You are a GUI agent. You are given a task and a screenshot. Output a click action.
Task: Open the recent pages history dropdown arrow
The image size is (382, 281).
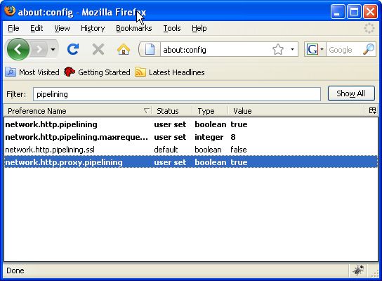(53, 49)
